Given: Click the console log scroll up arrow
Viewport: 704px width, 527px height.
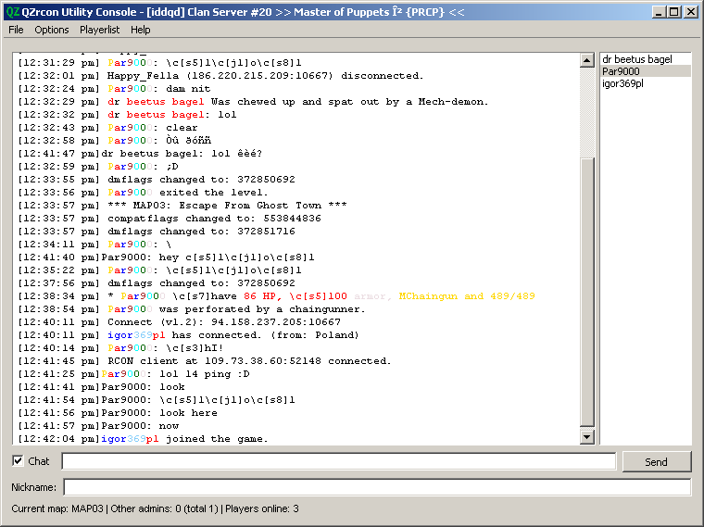Looking at the screenshot, I should pos(586,60).
